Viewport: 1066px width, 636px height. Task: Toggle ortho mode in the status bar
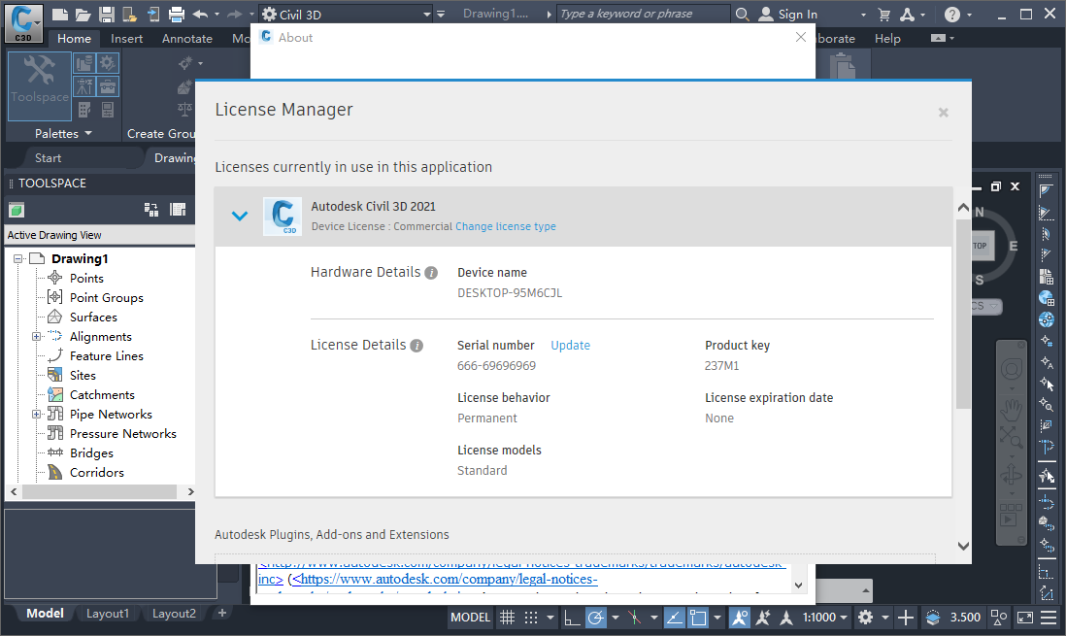pyautogui.click(x=572, y=617)
